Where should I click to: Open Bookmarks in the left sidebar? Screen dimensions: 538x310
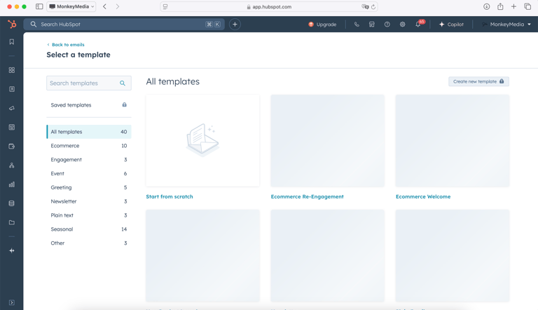click(12, 41)
